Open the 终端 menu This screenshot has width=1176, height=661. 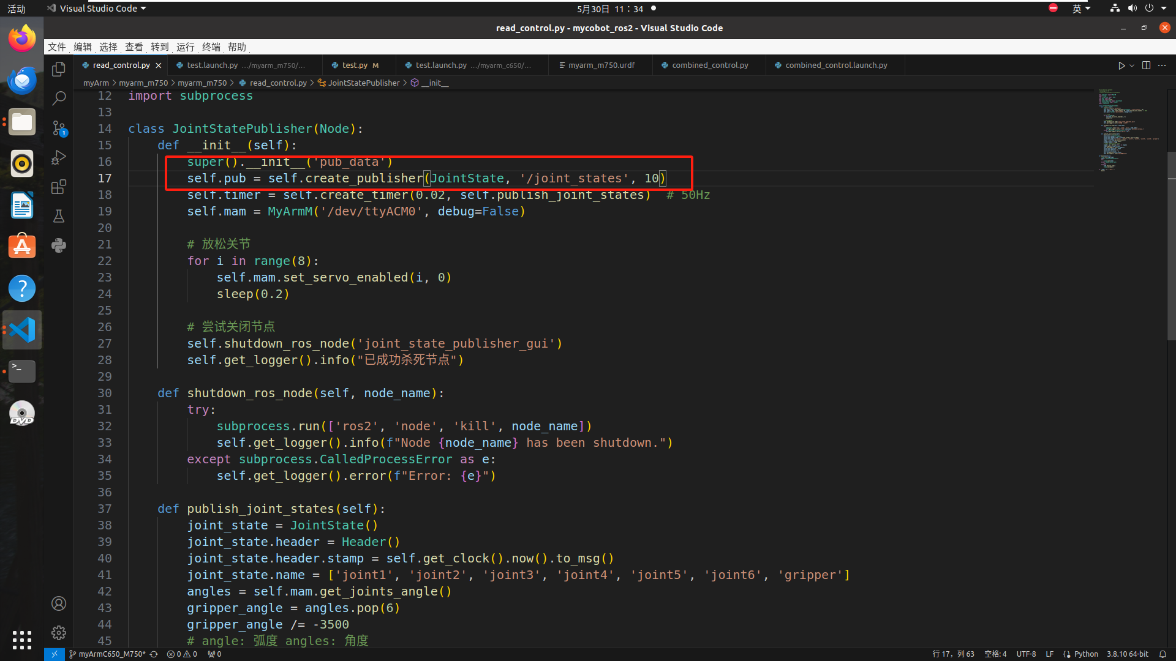click(211, 47)
